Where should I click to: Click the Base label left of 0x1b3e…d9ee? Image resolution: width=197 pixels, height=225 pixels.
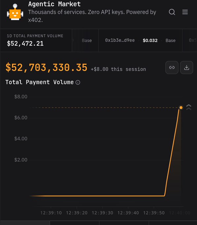tap(87, 40)
